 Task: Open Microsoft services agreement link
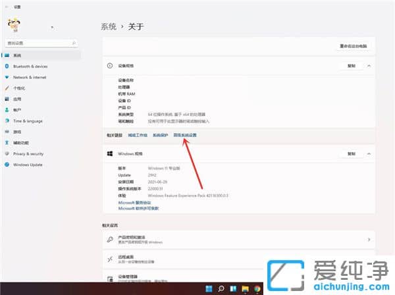click(x=134, y=203)
